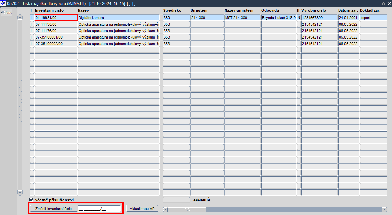Image resolution: width=392 pixels, height=215 pixels.
Task: Select inventory number 01-19931/00
Action: click(x=56, y=18)
